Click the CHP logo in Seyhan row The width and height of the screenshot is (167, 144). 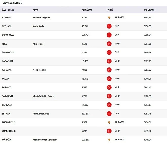point(109,114)
